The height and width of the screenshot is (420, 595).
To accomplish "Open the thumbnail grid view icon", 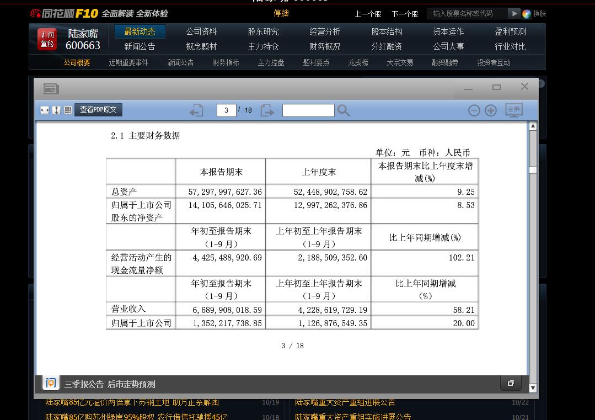I will 68,110.
